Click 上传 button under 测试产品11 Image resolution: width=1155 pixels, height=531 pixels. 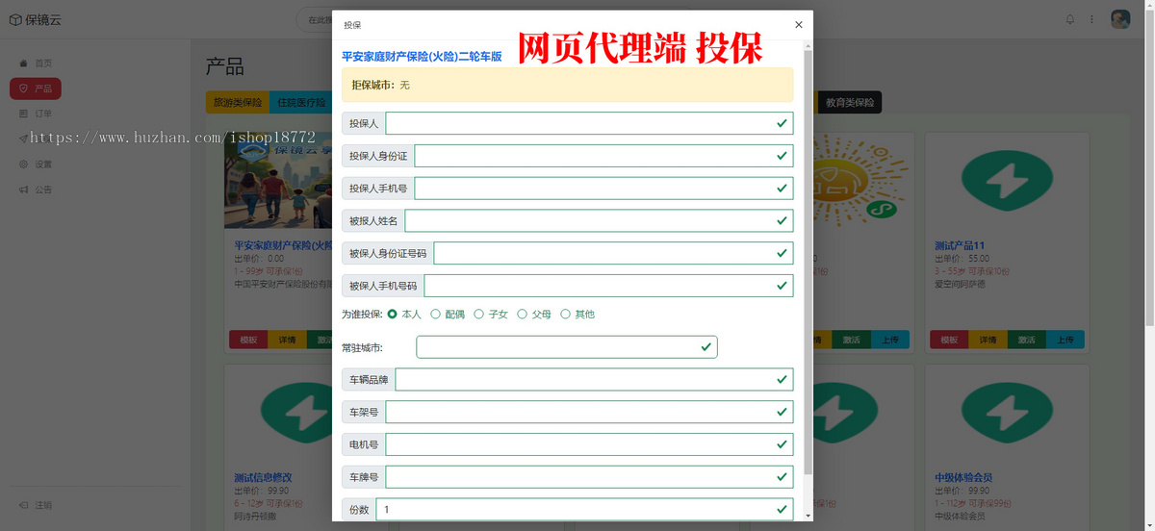coord(1065,340)
